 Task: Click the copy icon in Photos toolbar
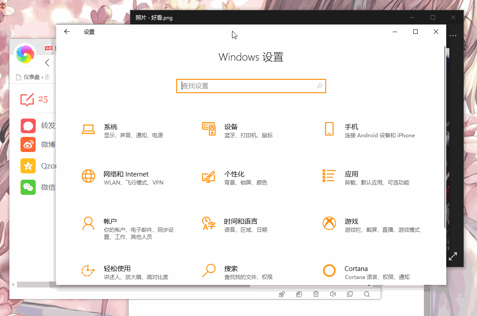(x=350, y=294)
